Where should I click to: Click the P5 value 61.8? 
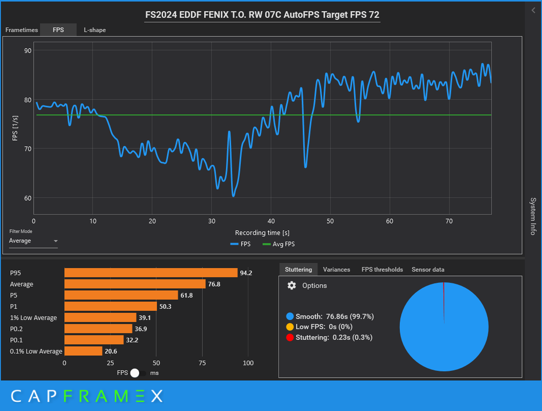pos(186,295)
